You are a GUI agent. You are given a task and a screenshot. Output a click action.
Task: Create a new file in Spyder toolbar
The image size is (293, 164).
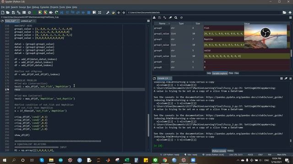click(3, 12)
